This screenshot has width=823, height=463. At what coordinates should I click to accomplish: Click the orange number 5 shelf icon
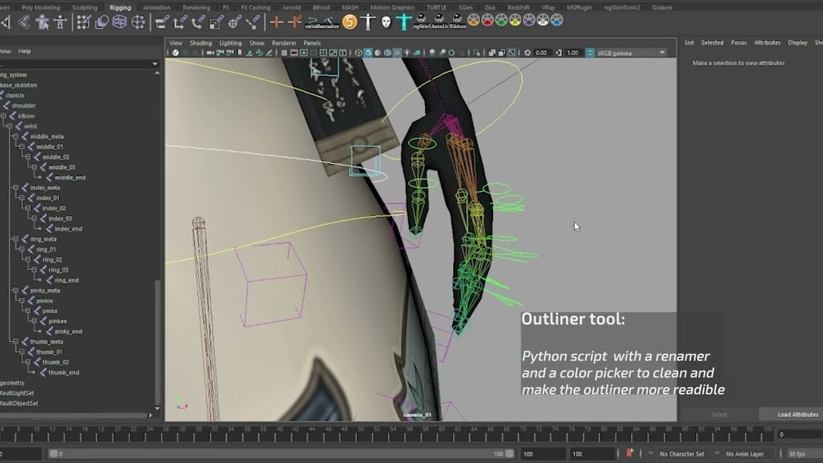[350, 21]
